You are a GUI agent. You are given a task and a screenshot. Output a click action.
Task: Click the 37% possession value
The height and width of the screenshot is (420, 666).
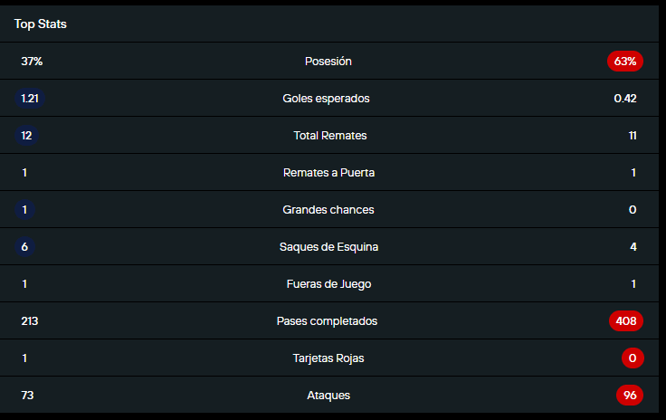point(32,62)
